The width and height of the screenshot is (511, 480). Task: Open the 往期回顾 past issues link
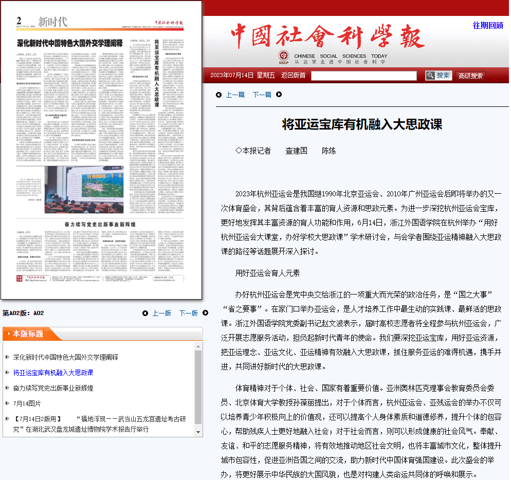[x=487, y=25]
